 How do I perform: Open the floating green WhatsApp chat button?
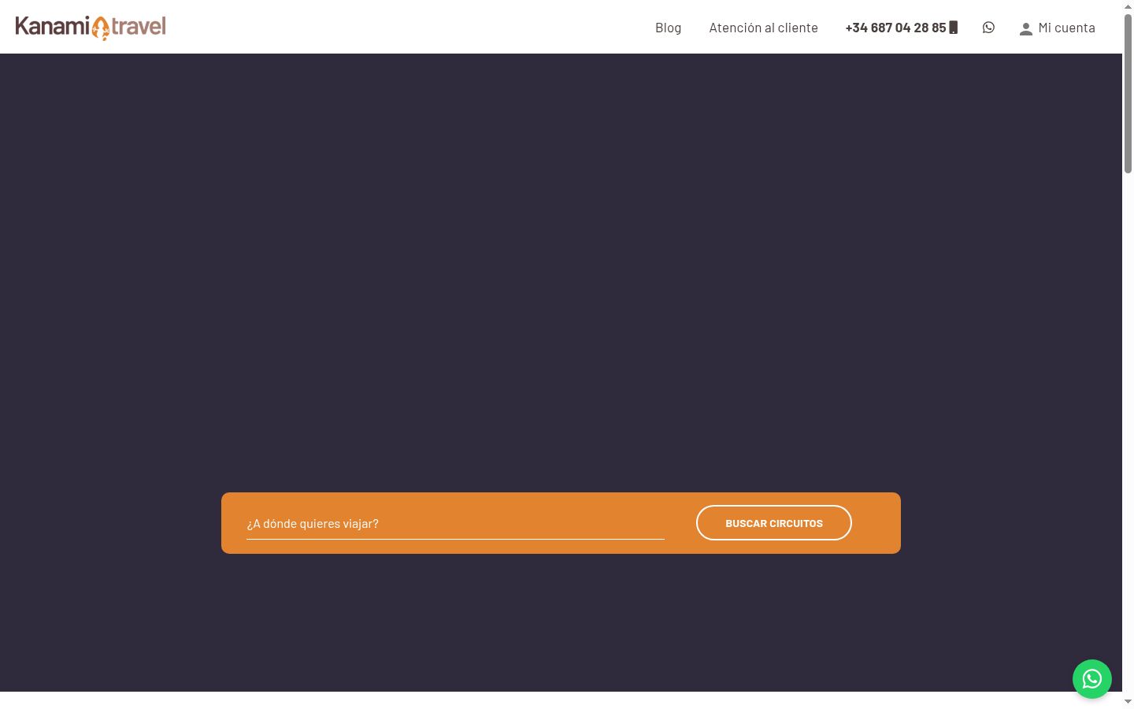[x=1091, y=679]
